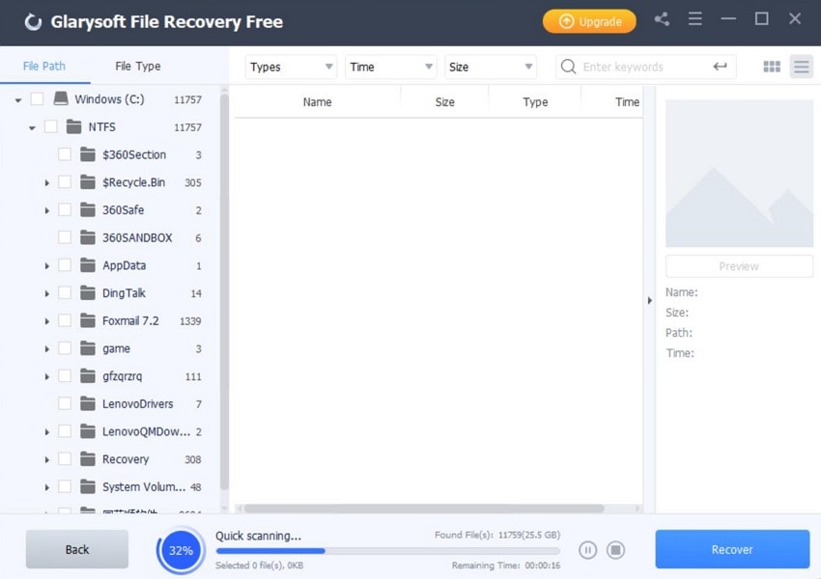Viewport: 821px width, 579px height.
Task: Click the Upgrade button
Action: tap(589, 21)
